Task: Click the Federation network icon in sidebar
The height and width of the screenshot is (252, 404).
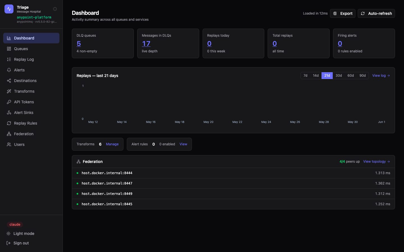Action: pyautogui.click(x=9, y=134)
